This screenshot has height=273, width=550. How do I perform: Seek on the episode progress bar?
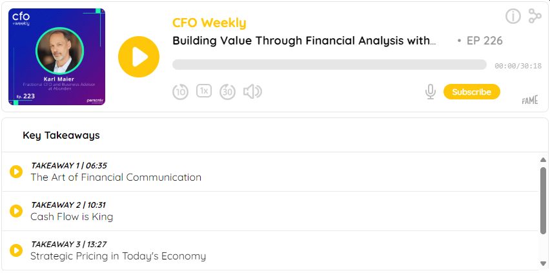(329, 65)
